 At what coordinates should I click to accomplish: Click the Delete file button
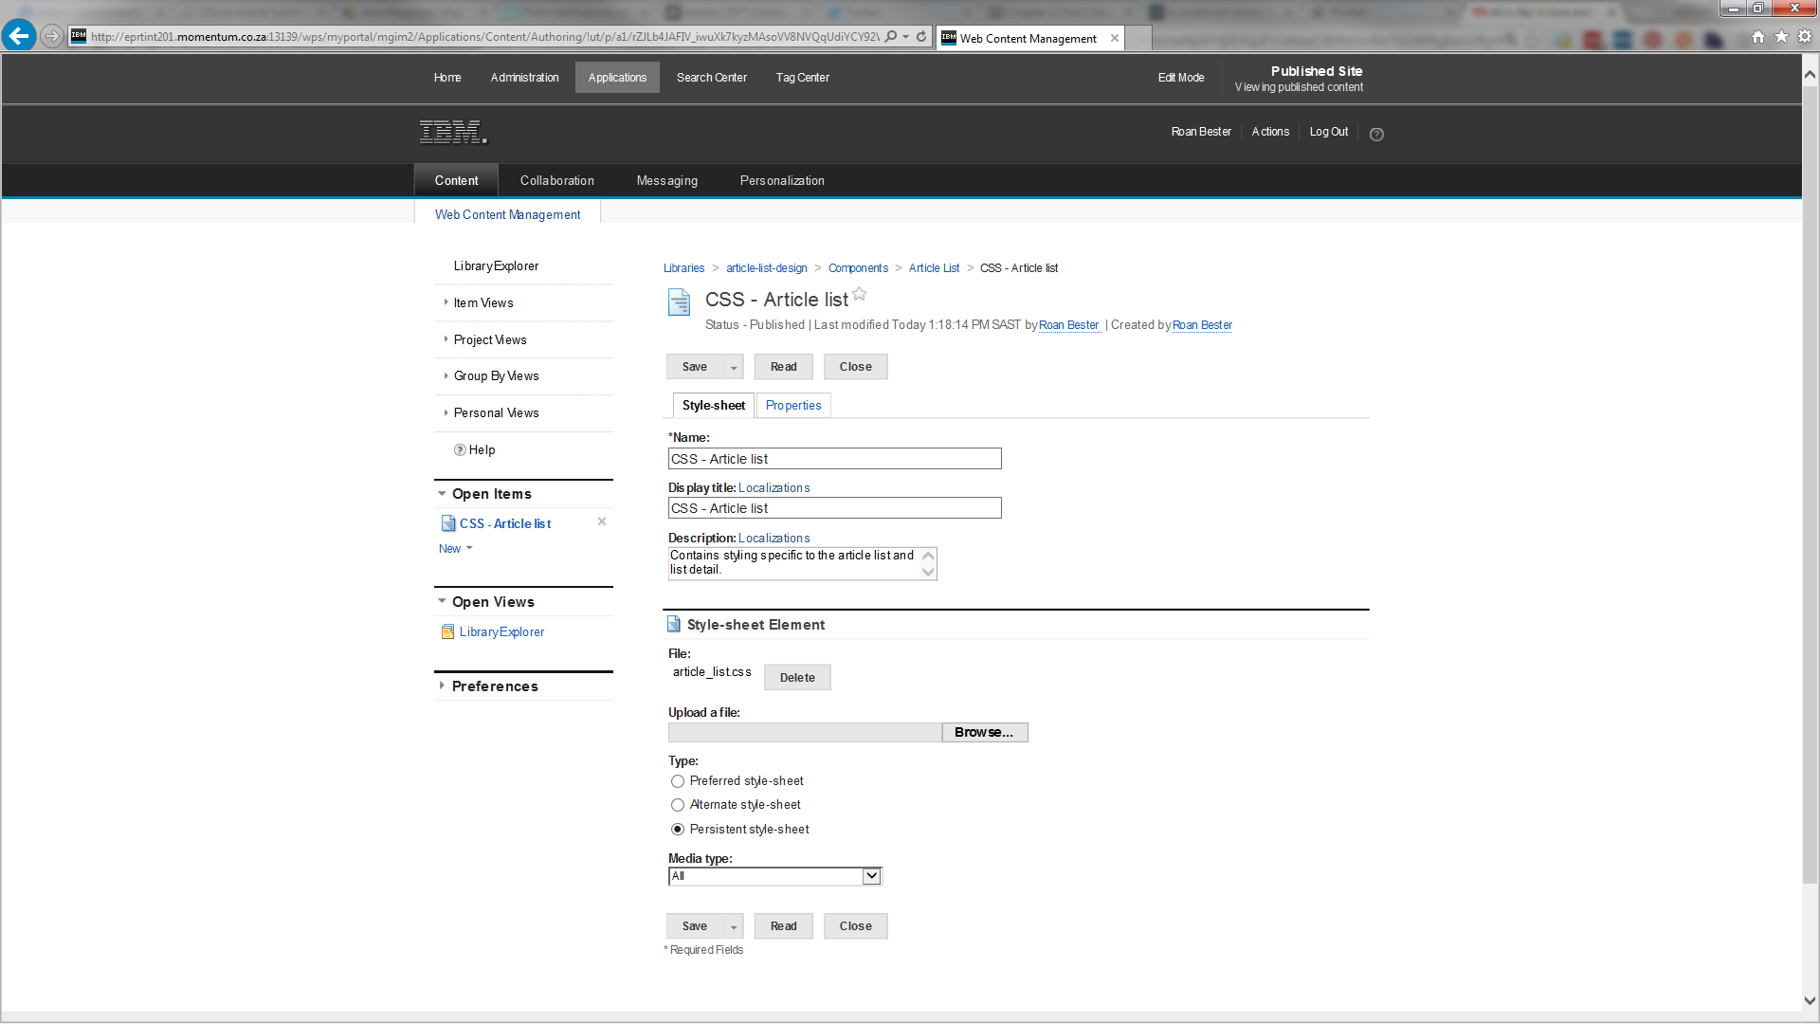click(x=797, y=678)
